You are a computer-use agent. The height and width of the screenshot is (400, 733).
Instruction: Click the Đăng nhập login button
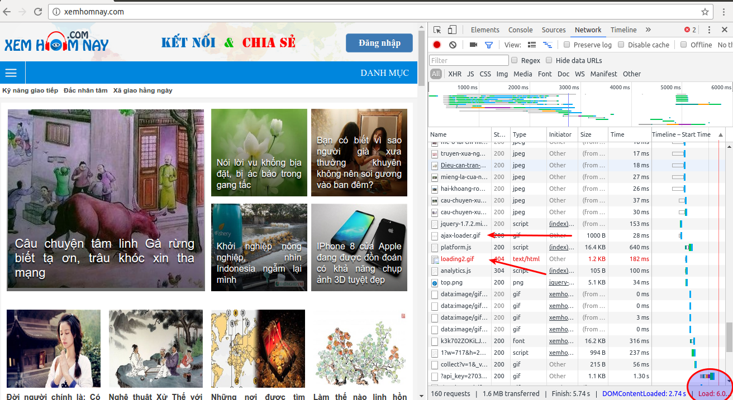pyautogui.click(x=379, y=43)
